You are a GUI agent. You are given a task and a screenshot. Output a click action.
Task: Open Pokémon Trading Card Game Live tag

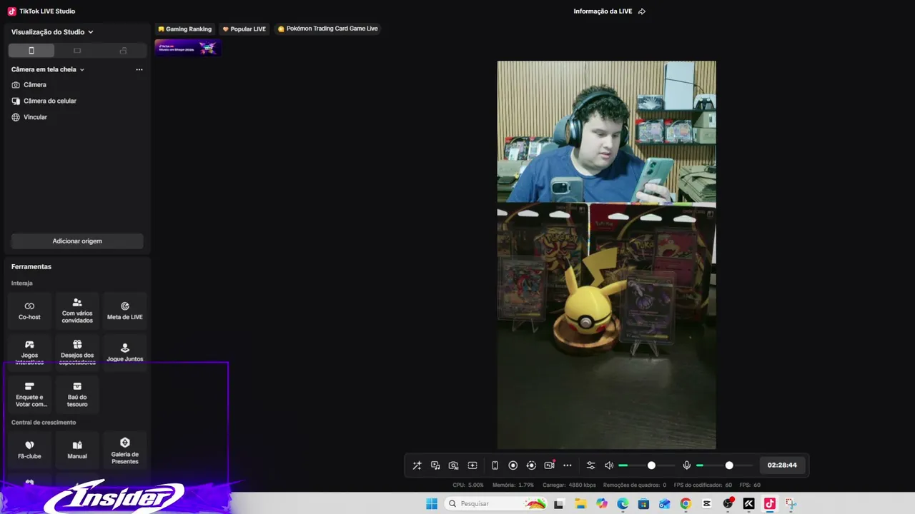327,29
